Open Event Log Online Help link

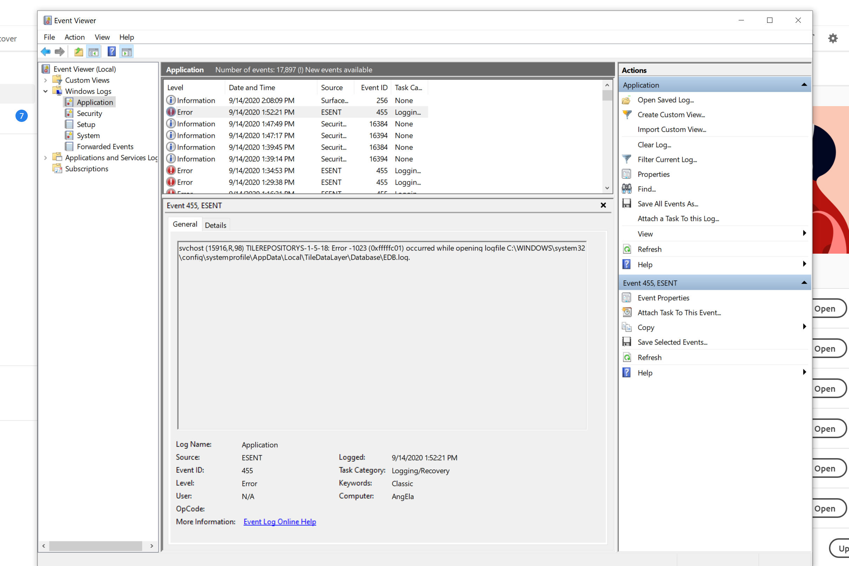coord(280,521)
